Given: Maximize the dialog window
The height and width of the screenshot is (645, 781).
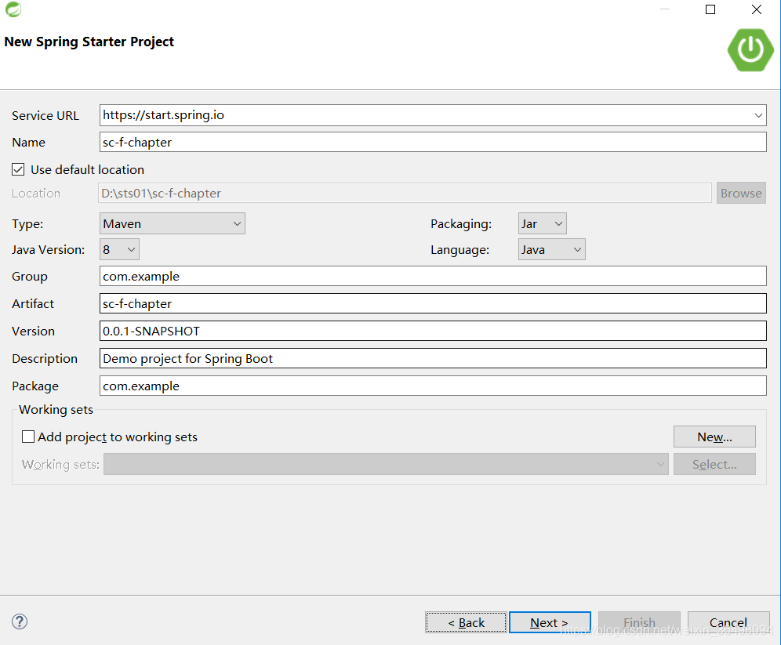Looking at the screenshot, I should 710,9.
